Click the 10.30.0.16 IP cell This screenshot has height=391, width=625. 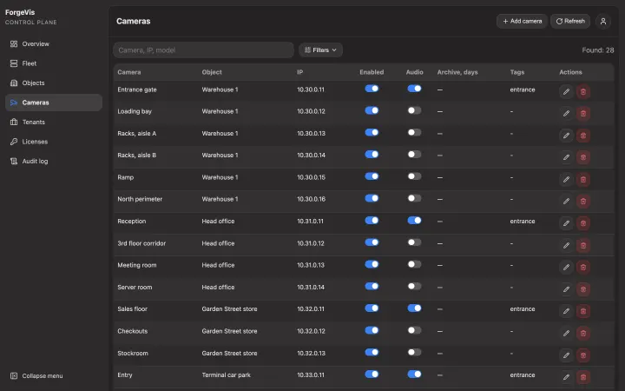311,199
